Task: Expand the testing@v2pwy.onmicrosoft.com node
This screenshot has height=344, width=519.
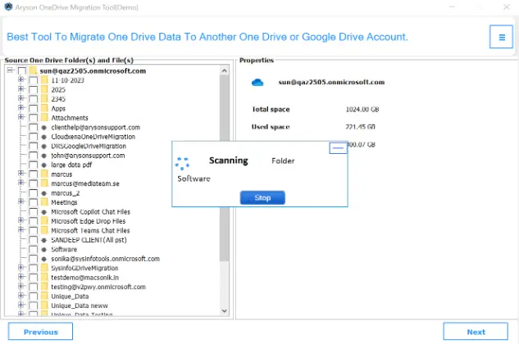Action: pos(21,286)
